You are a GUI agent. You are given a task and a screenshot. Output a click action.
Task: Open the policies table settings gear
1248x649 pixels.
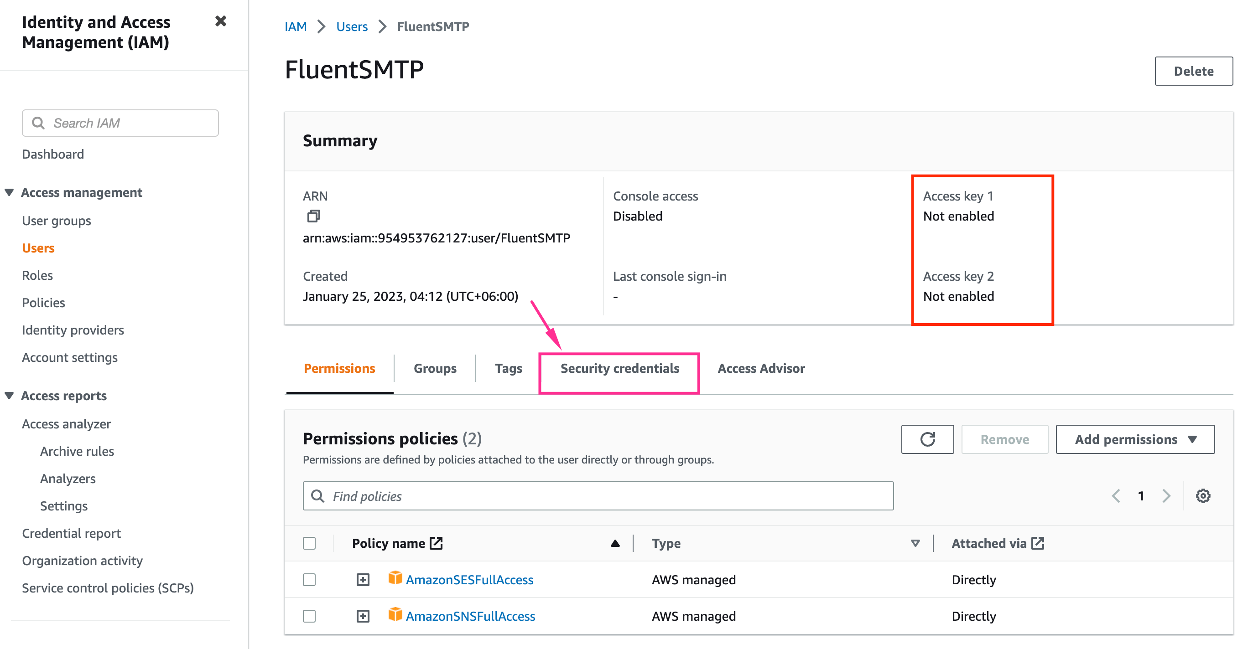(1203, 495)
